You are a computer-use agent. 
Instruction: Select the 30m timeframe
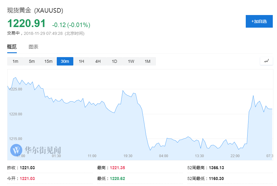click(65, 61)
